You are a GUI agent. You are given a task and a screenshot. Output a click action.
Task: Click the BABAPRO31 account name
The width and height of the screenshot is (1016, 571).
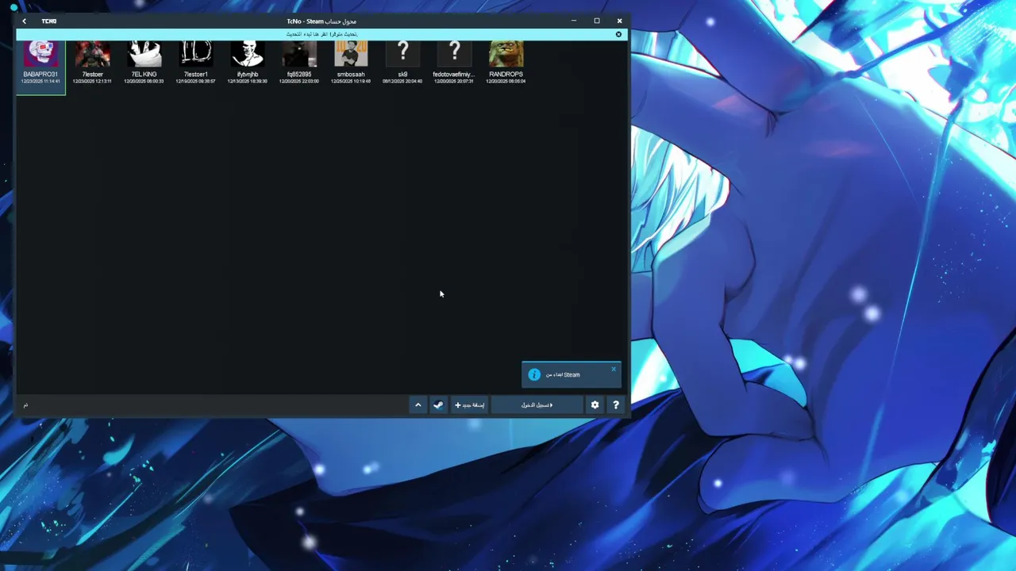click(40, 75)
